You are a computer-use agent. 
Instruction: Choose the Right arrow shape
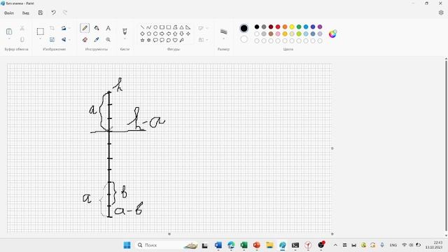(x=162, y=34)
